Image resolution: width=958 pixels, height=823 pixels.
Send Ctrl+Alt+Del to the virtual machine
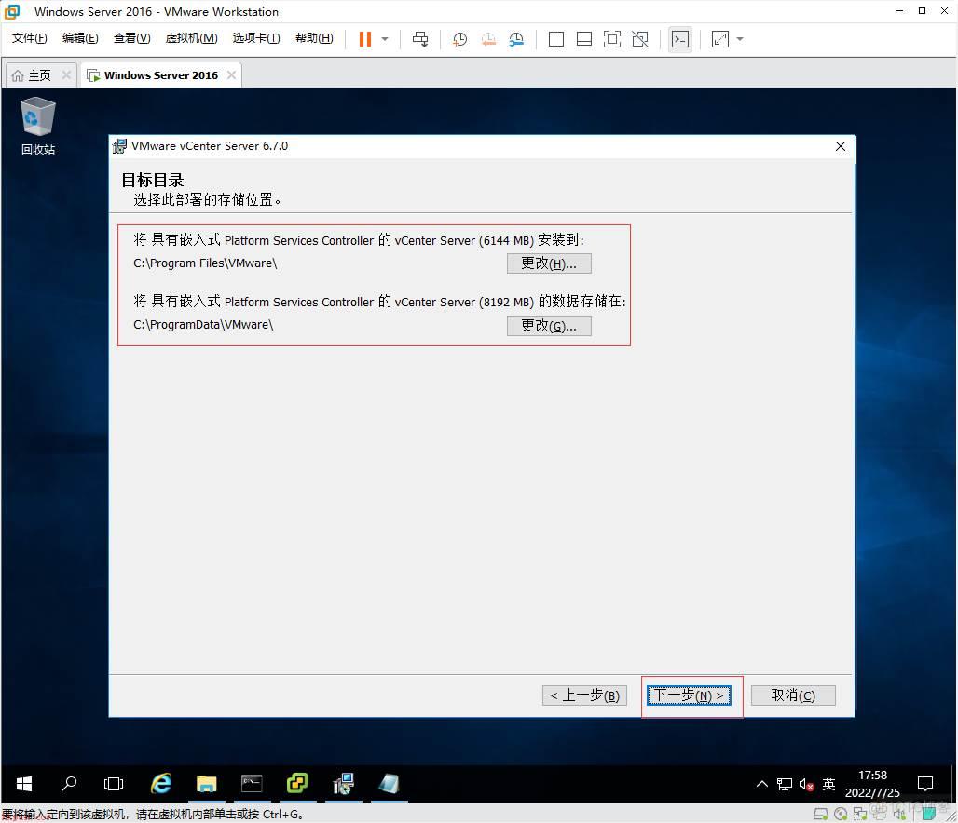pos(420,39)
